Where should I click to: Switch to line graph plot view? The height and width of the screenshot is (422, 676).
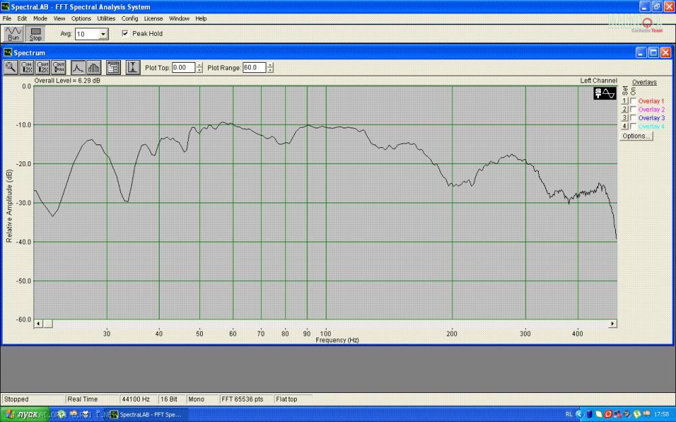(78, 67)
